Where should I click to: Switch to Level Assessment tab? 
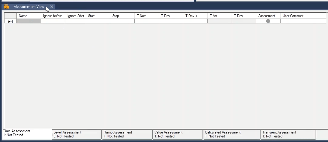[x=77, y=134]
